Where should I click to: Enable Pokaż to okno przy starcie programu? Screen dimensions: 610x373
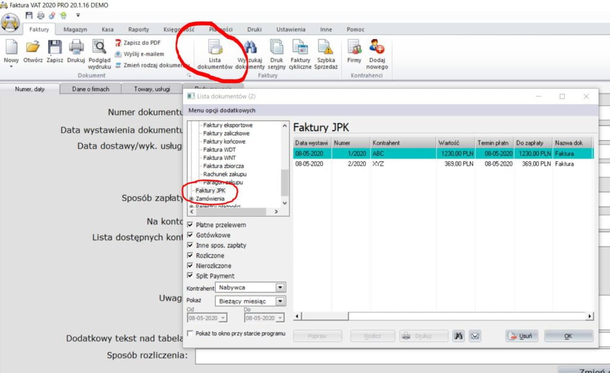(x=190, y=334)
